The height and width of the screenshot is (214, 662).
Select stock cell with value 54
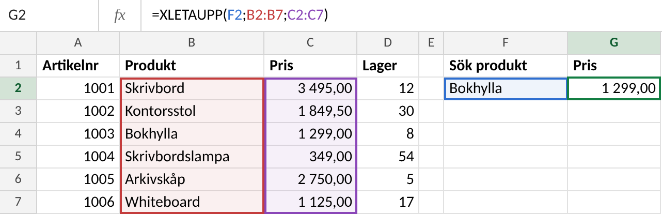point(388,156)
